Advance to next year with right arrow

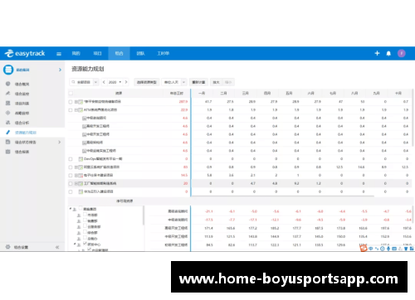(x=126, y=82)
